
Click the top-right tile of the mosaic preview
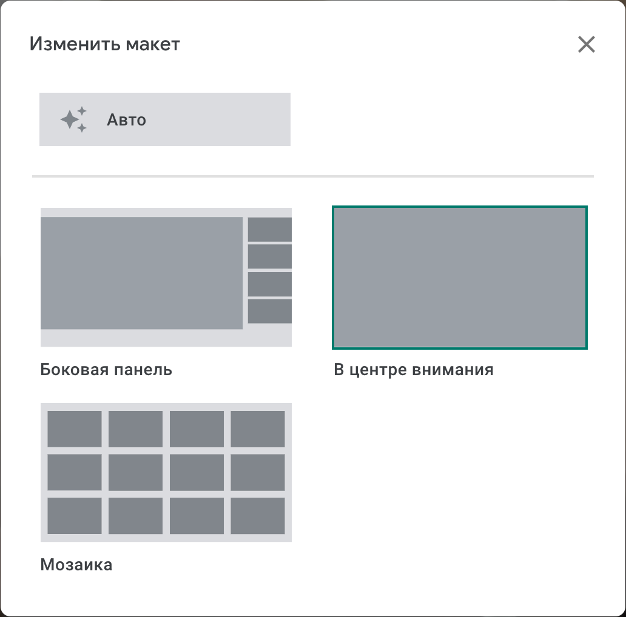[x=258, y=429]
